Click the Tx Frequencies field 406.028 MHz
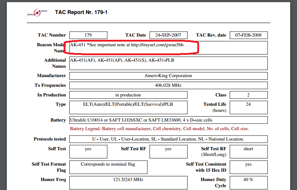The height and width of the screenshot is (190, 297). 168,86
